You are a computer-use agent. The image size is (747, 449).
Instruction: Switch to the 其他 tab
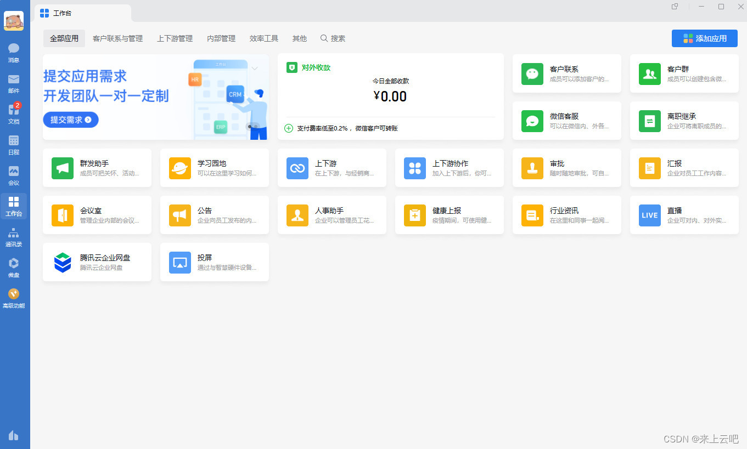coord(300,38)
